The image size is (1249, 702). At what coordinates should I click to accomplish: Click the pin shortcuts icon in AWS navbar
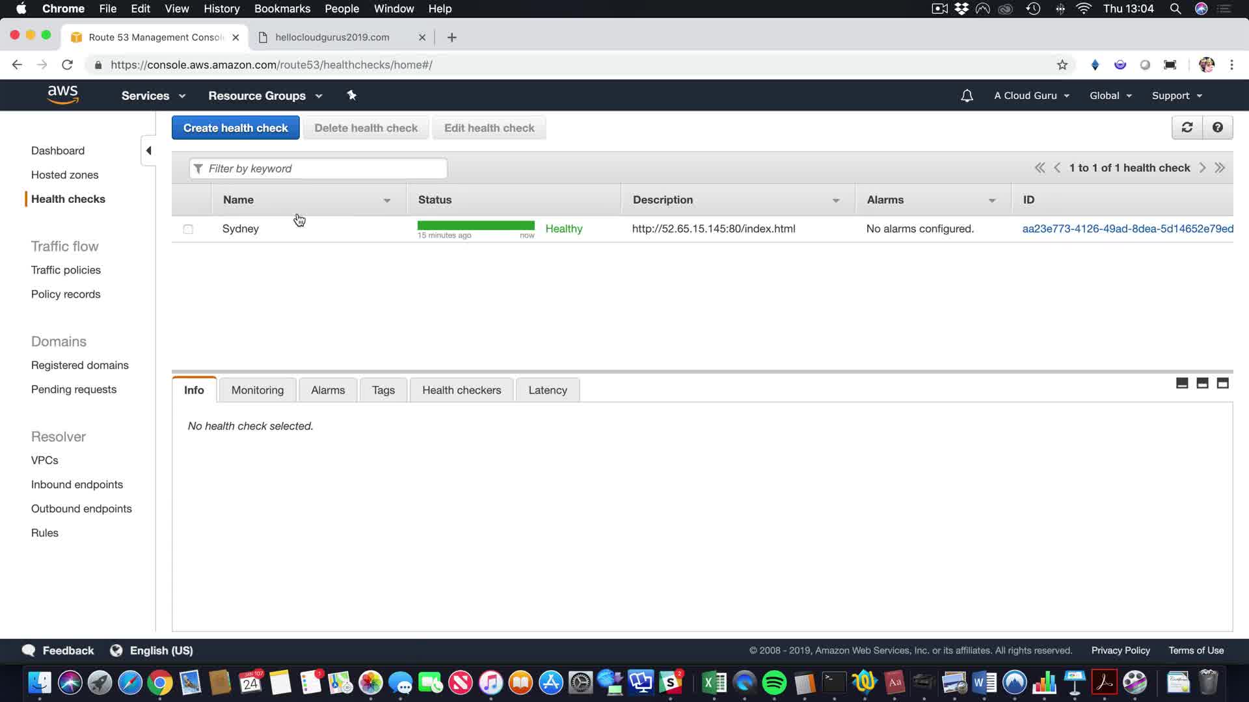[351, 96]
